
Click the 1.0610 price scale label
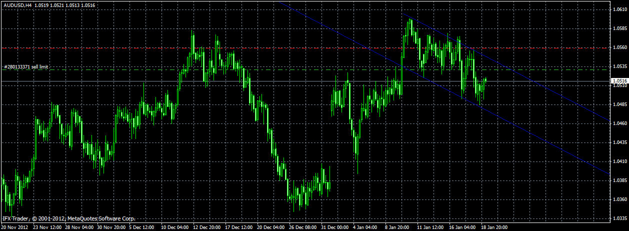click(x=619, y=9)
